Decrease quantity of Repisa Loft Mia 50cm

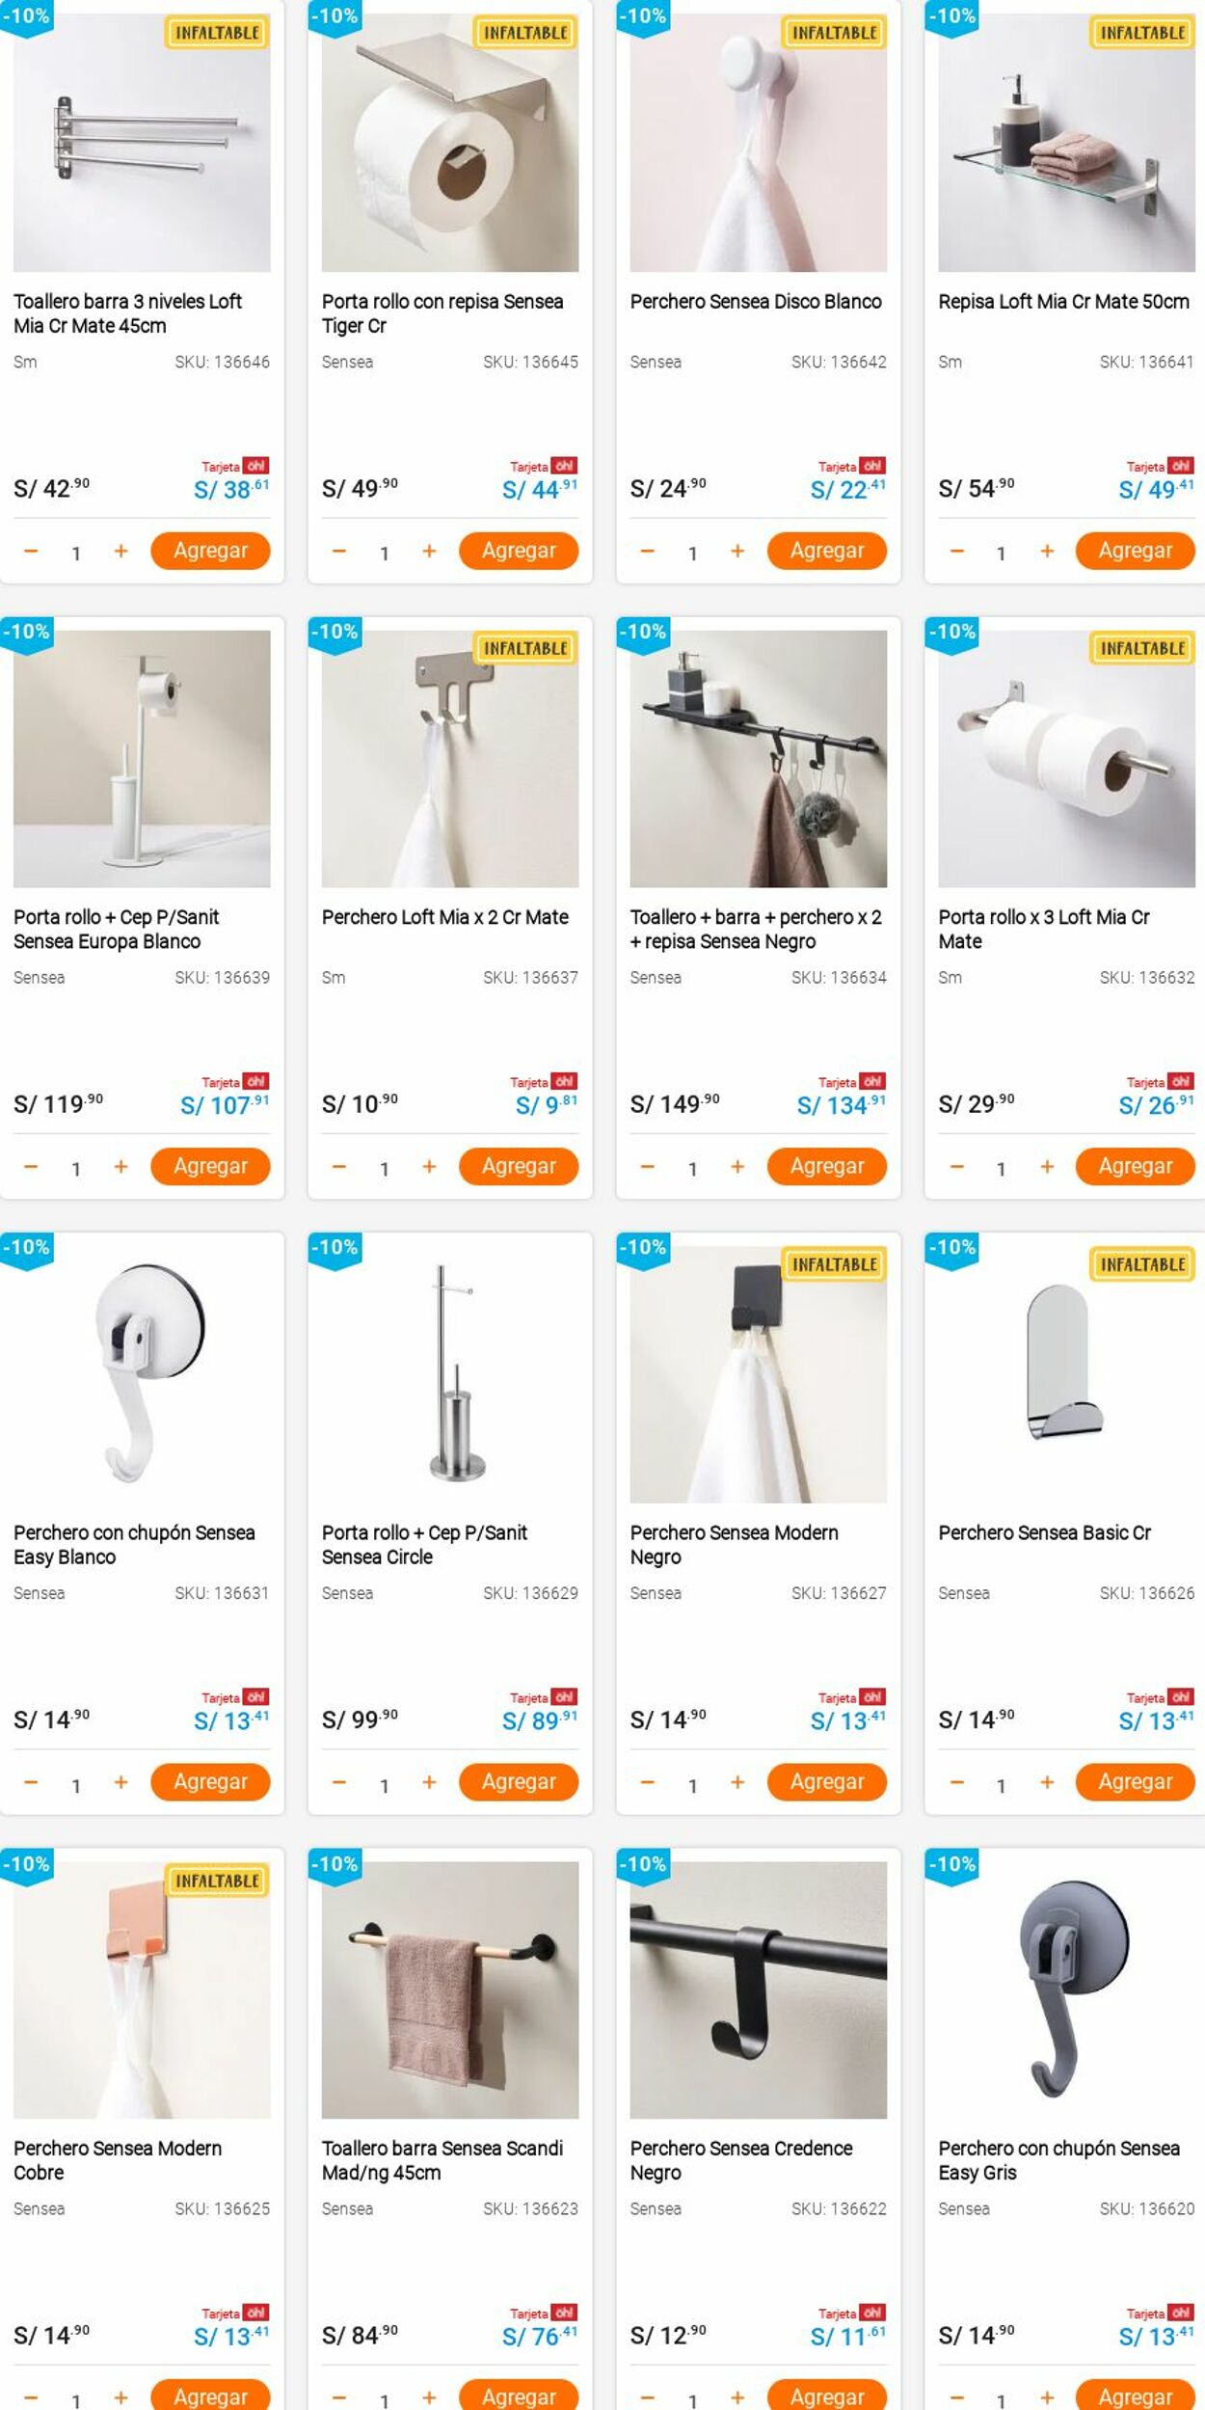(x=956, y=552)
